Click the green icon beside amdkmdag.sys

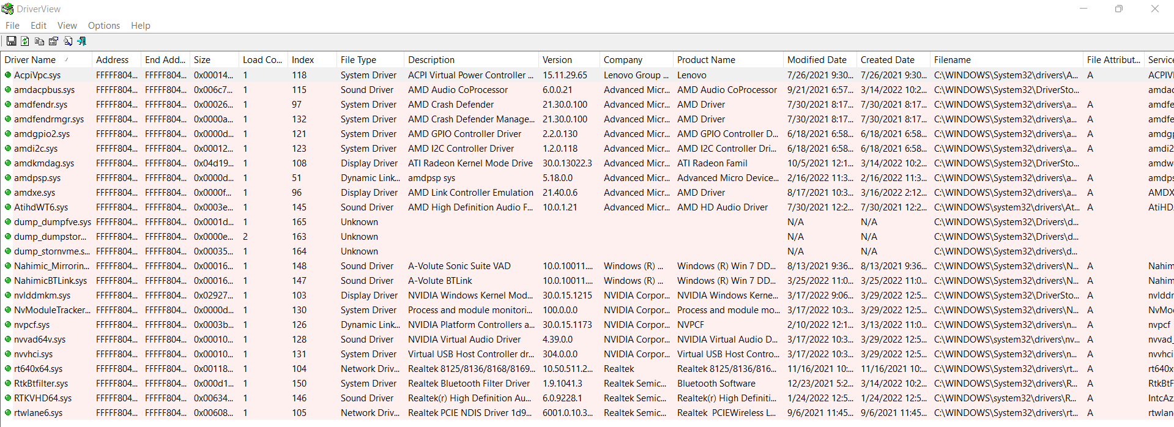pyautogui.click(x=8, y=163)
